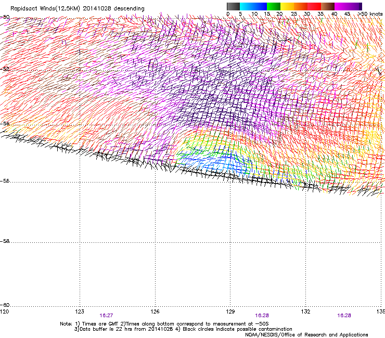Click the 'NOAA/NESDIS/Office of Research and Applications' credit
The image size is (385, 338).
[x=306, y=335]
